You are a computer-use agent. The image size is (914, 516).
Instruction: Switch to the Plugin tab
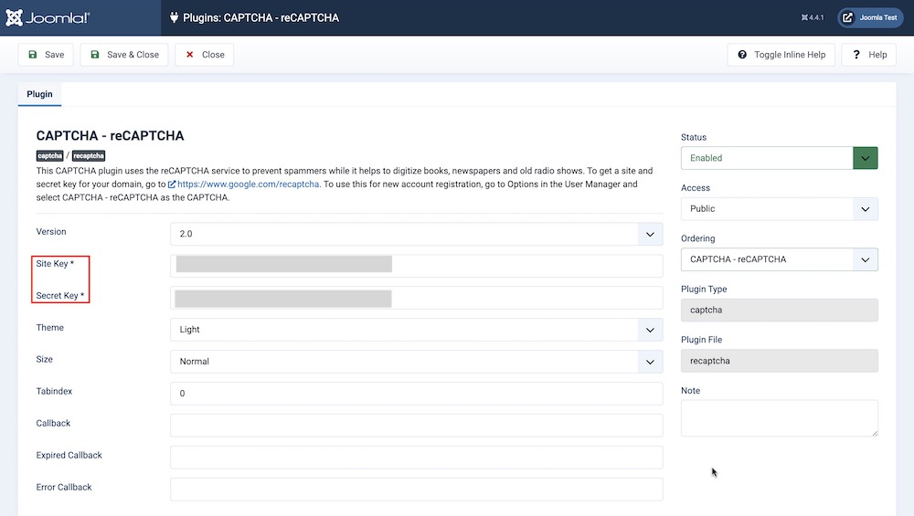pyautogui.click(x=39, y=94)
